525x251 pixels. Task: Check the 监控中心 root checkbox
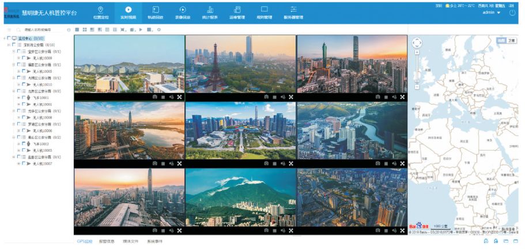pyautogui.click(x=9, y=39)
